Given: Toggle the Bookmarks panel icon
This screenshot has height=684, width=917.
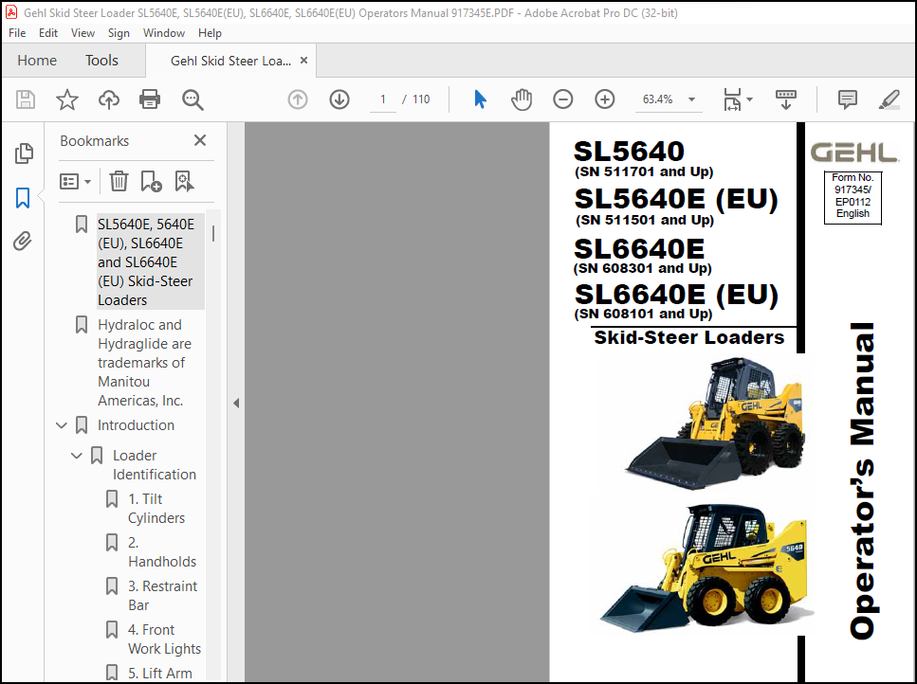Looking at the screenshot, I should tap(23, 198).
